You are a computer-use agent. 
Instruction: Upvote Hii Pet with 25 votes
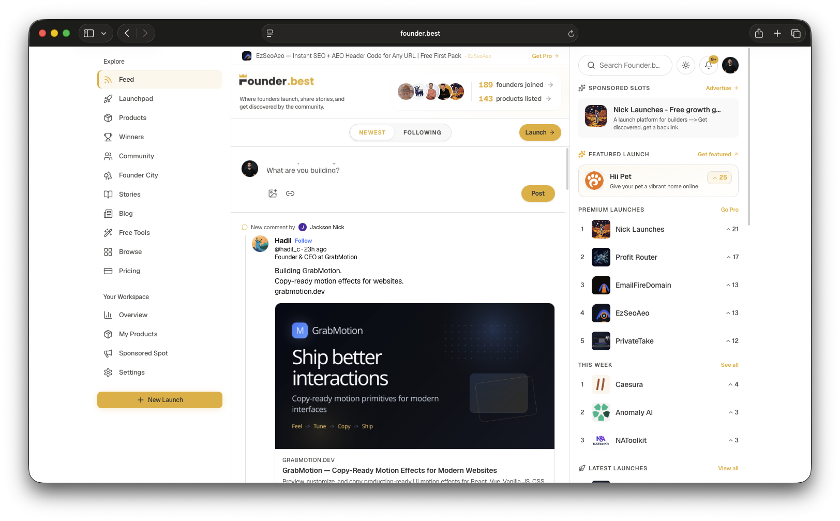pyautogui.click(x=719, y=177)
